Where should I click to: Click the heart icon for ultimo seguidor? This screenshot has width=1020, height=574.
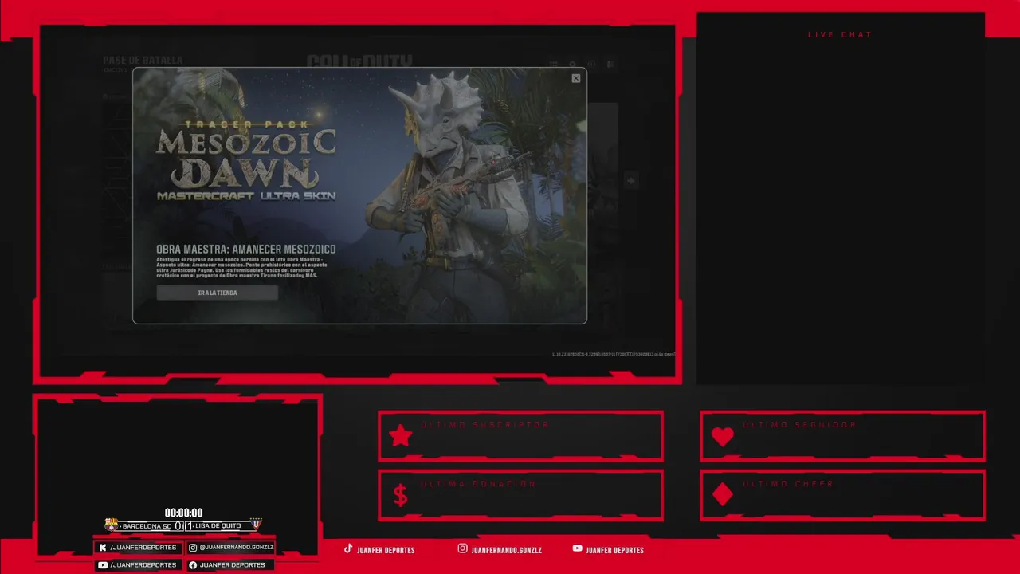click(x=722, y=436)
